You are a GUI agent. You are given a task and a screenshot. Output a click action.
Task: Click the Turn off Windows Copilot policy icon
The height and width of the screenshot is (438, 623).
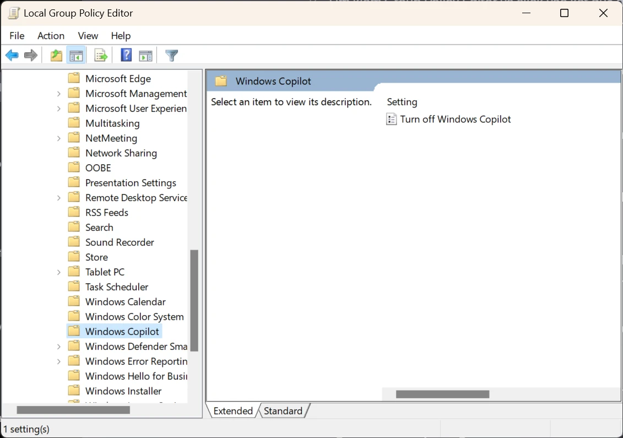(x=391, y=119)
